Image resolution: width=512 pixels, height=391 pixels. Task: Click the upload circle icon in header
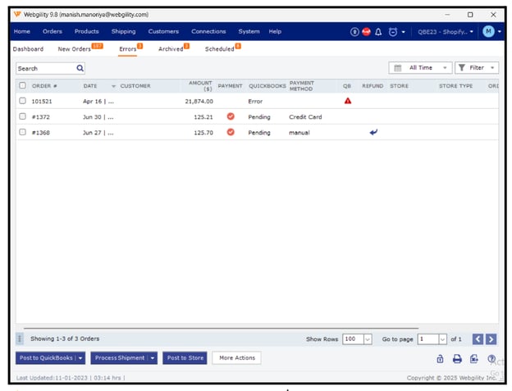[x=354, y=31]
